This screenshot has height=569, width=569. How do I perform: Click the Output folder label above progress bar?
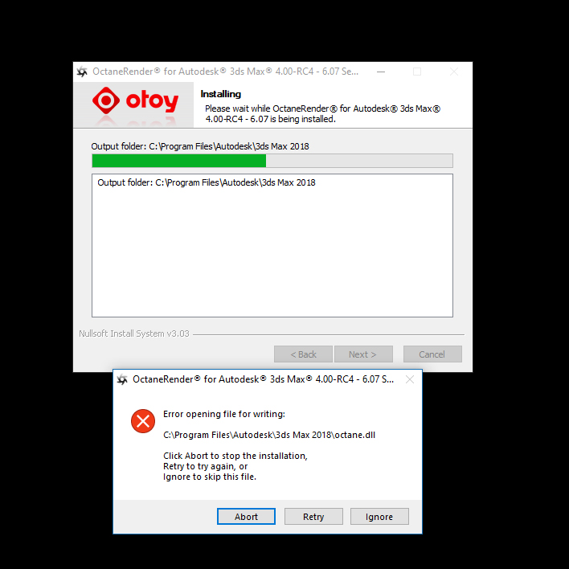pyautogui.click(x=200, y=146)
